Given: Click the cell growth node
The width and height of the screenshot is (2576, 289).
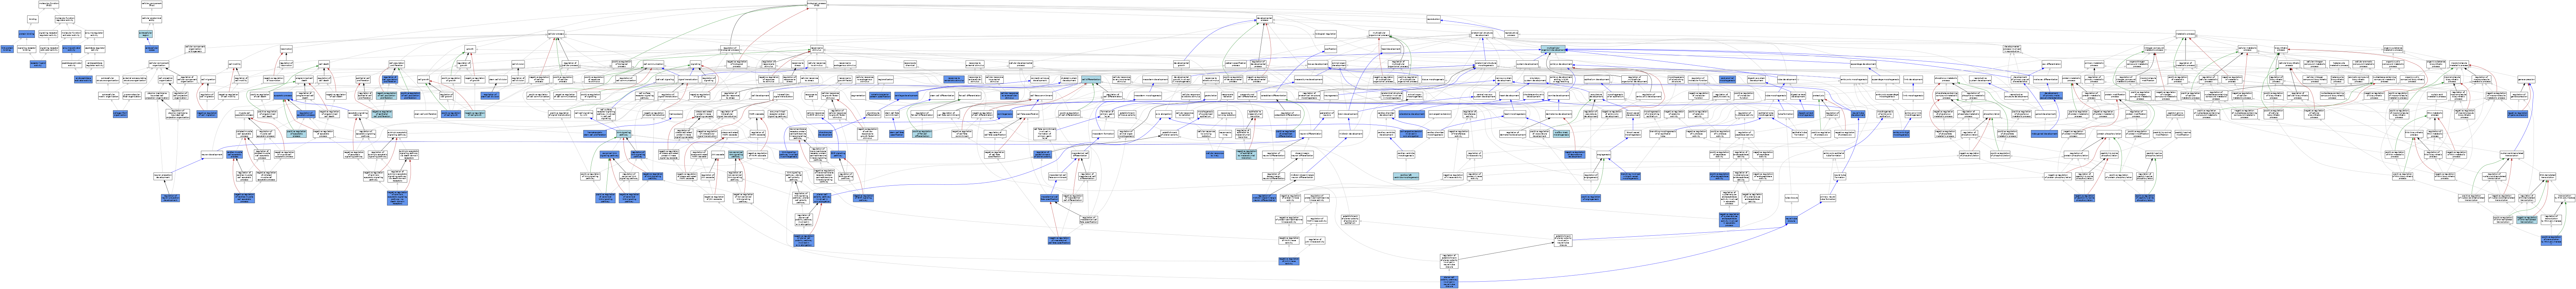Looking at the screenshot, I should click(424, 79).
